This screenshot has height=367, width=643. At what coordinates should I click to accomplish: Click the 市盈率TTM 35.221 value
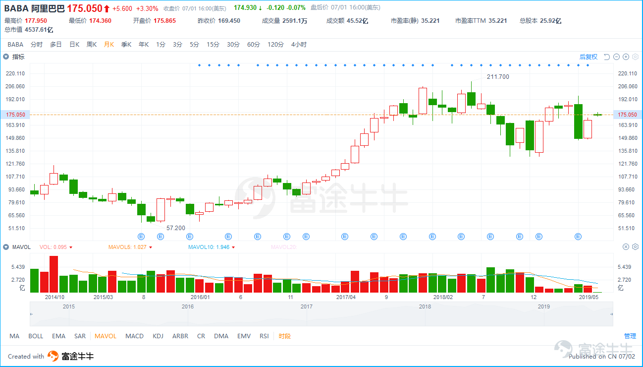click(x=497, y=21)
